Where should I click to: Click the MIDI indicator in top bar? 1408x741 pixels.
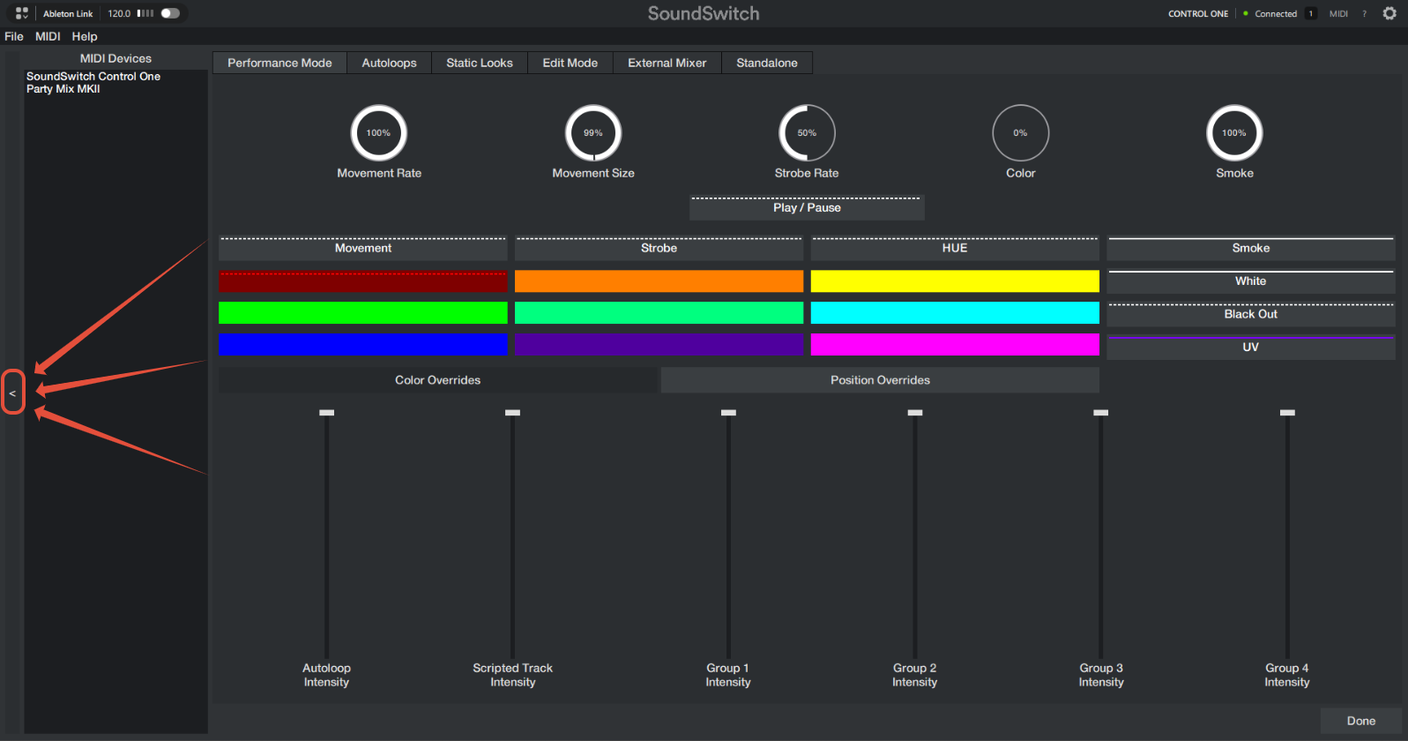(x=1338, y=13)
